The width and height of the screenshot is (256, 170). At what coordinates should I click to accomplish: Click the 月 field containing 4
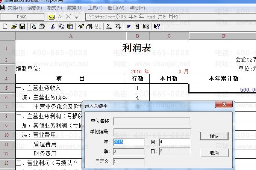175,142
